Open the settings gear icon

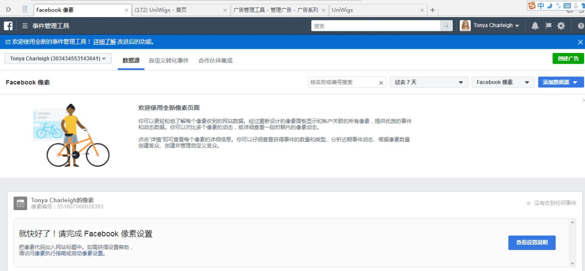coord(561,26)
